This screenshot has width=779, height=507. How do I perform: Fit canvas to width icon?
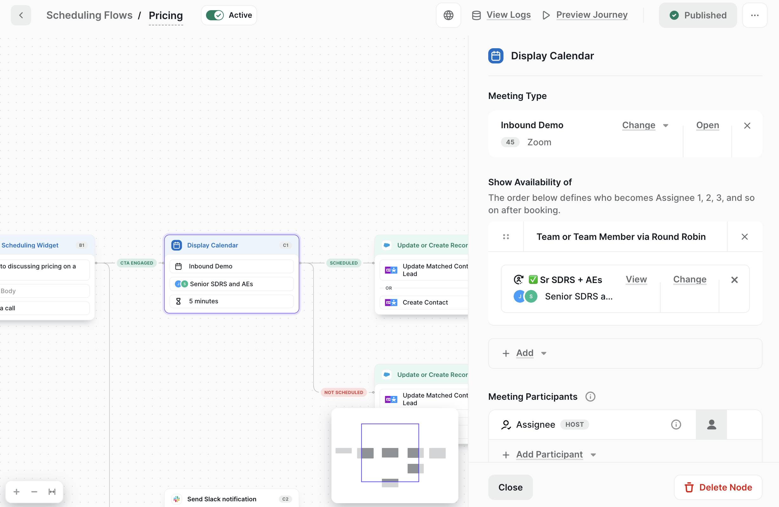point(52,492)
